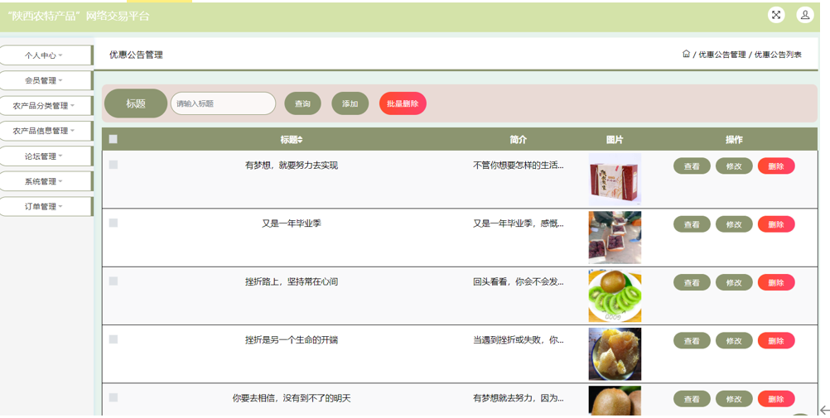
Task: Click 删除 for 又是一年毕业季
Action: [x=776, y=224]
